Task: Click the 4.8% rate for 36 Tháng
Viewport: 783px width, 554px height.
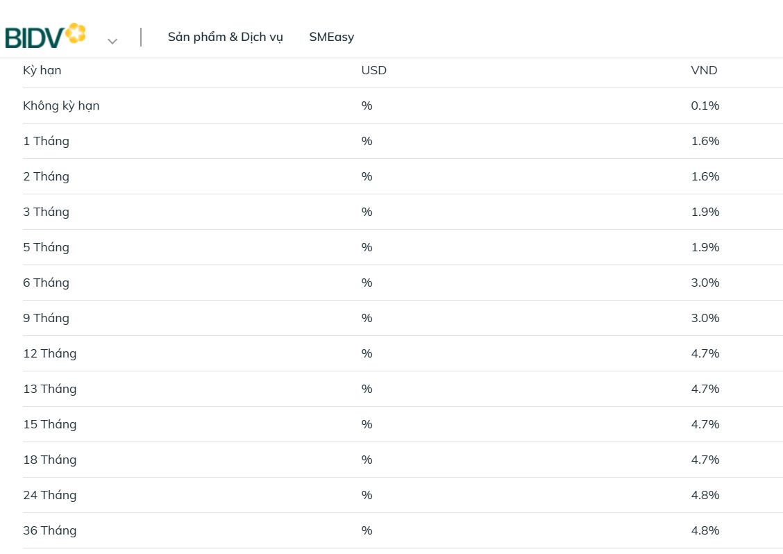Action: click(705, 530)
